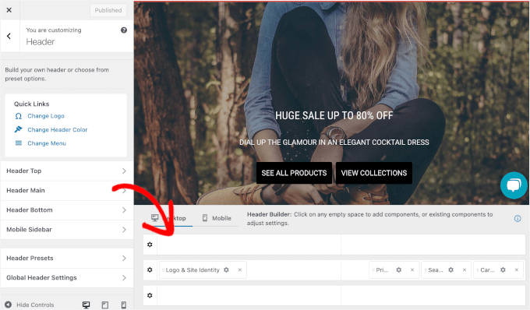Open settings gear for the bottom header row
The height and width of the screenshot is (310, 530).
(x=150, y=295)
